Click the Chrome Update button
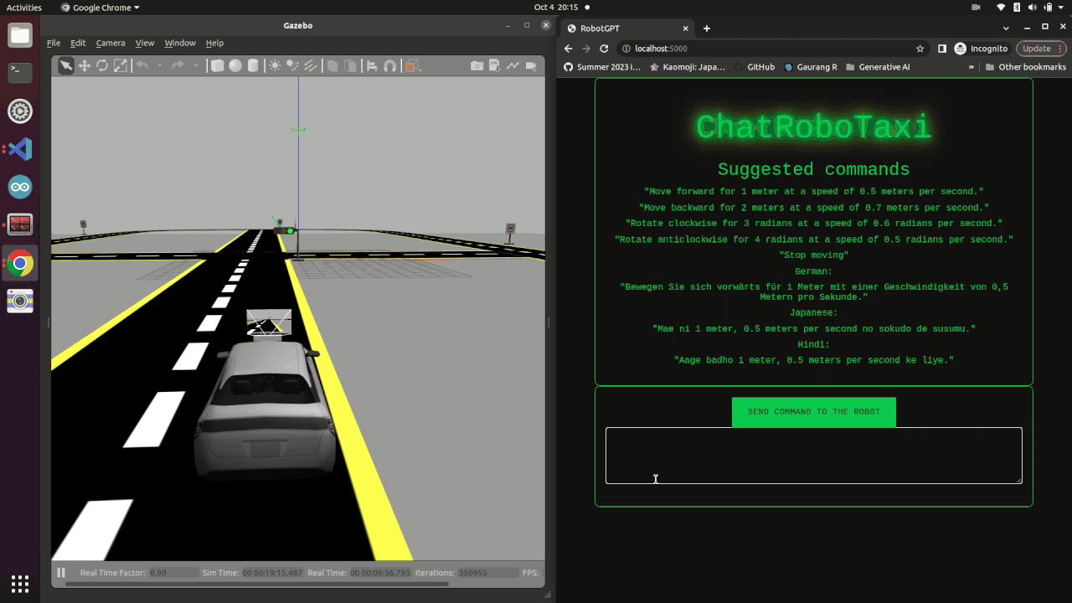The height and width of the screenshot is (603, 1072). (x=1040, y=49)
